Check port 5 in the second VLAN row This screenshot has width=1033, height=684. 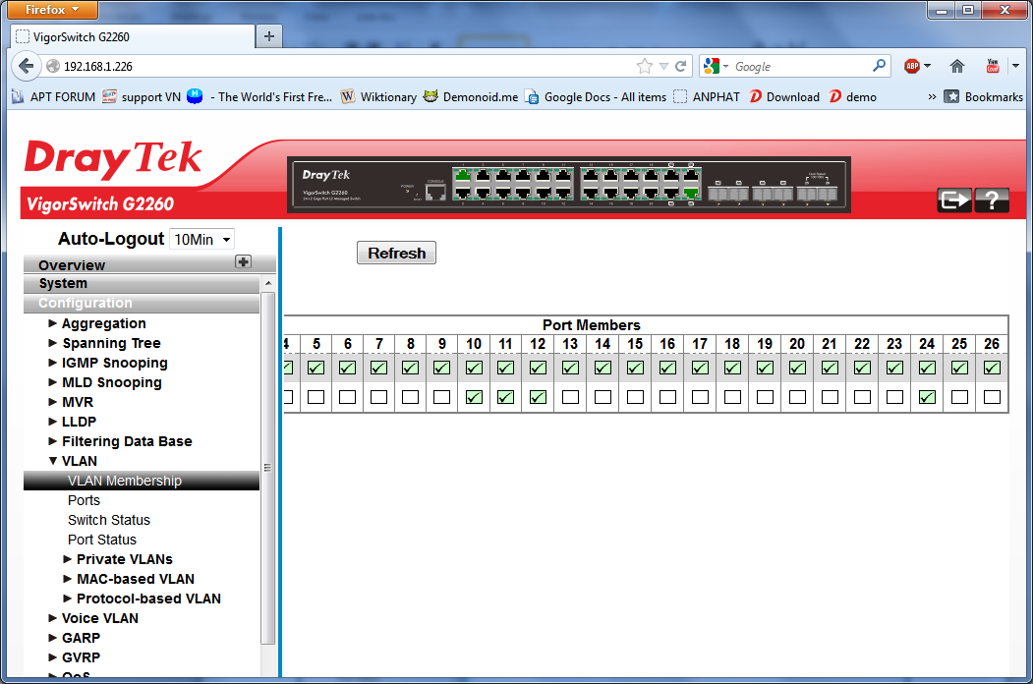point(316,397)
